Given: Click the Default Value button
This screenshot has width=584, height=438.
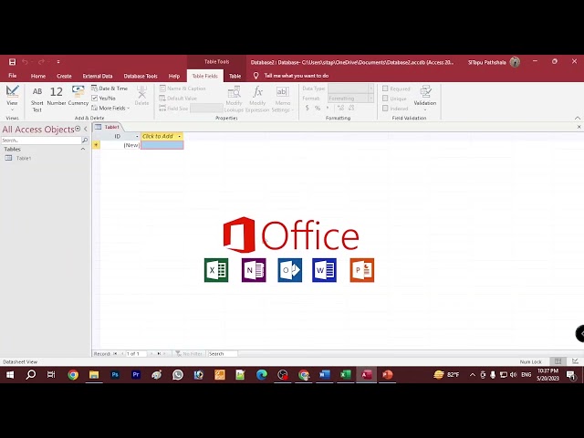Looking at the screenshot, I should click(178, 99).
